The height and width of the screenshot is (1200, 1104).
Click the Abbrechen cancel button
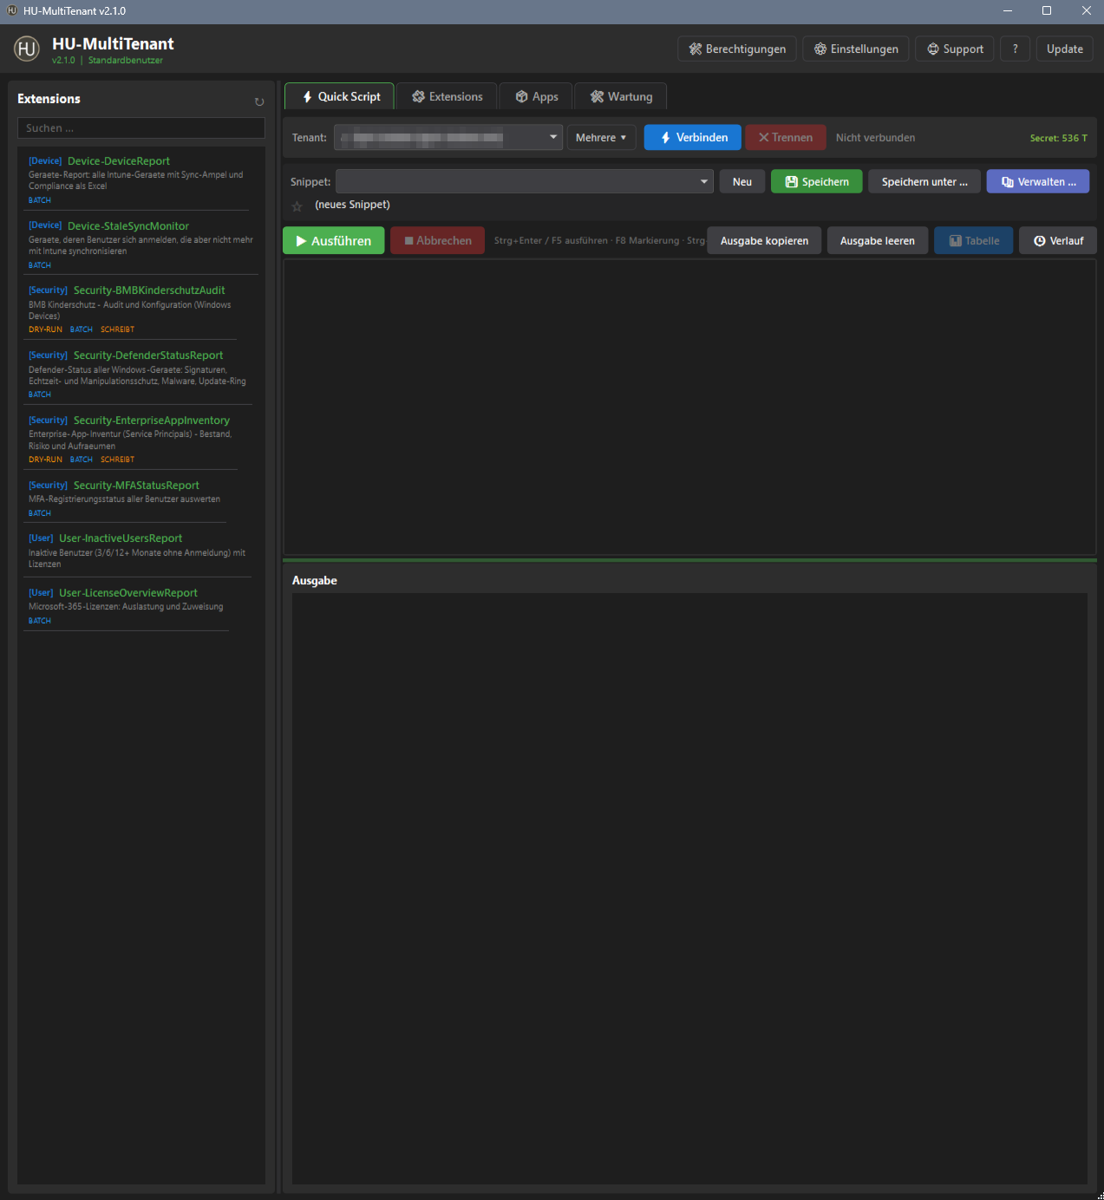438,240
